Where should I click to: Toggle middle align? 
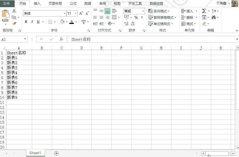tap(101, 11)
